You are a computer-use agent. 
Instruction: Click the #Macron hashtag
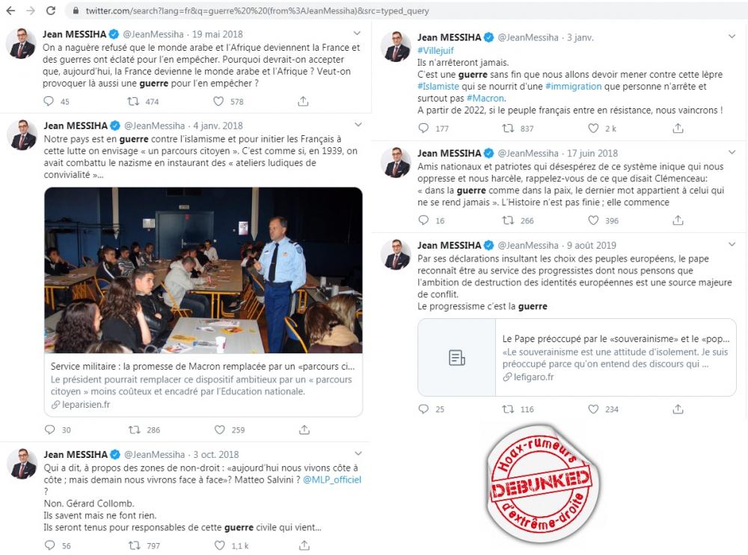(485, 98)
